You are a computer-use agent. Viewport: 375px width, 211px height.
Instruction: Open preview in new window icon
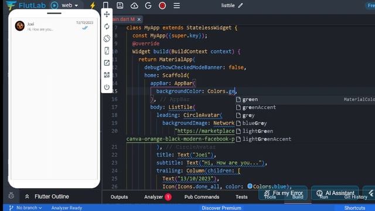click(x=107, y=63)
